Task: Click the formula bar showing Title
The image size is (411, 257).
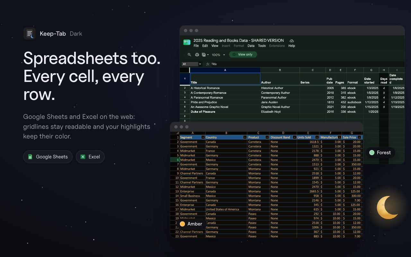Action: [x=308, y=64]
